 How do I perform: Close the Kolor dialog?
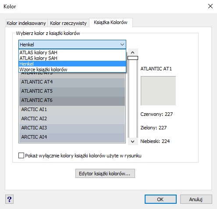(x=210, y=6)
